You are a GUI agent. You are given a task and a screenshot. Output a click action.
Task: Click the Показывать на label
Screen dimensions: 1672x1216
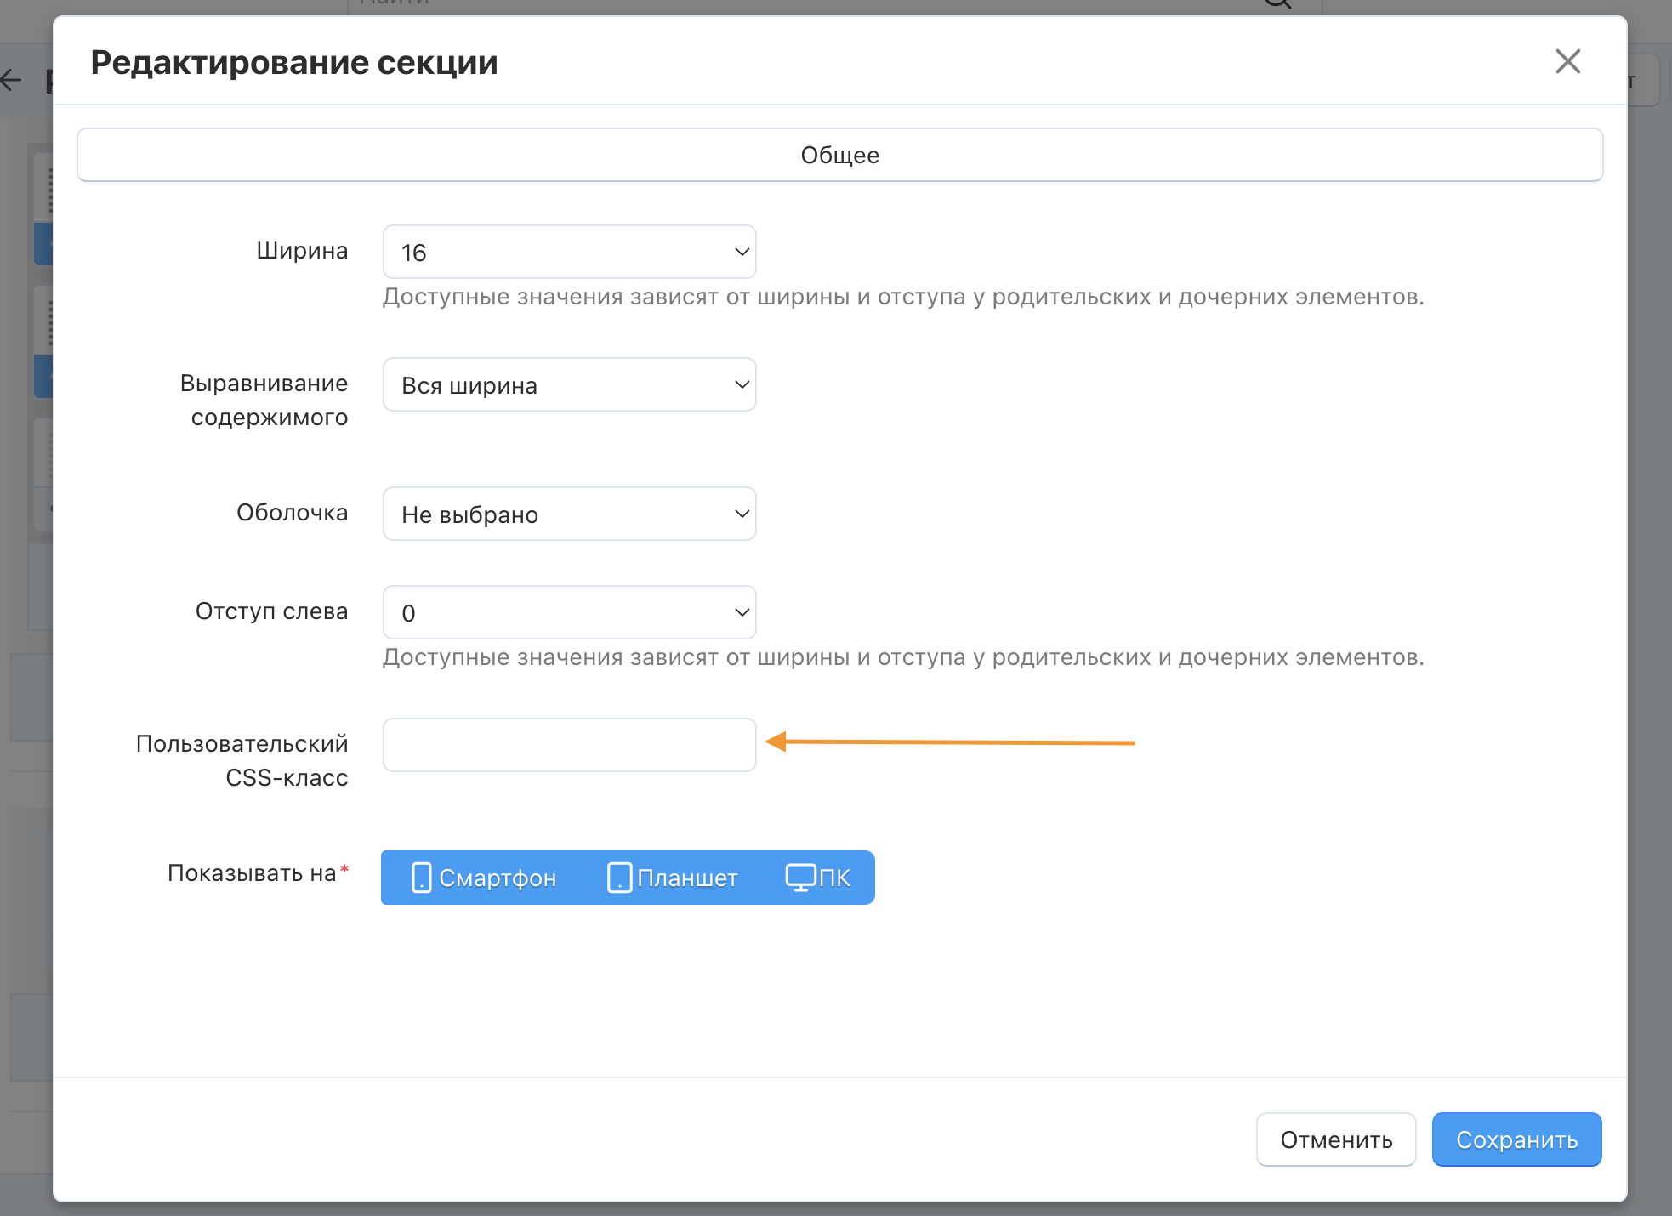coord(252,873)
